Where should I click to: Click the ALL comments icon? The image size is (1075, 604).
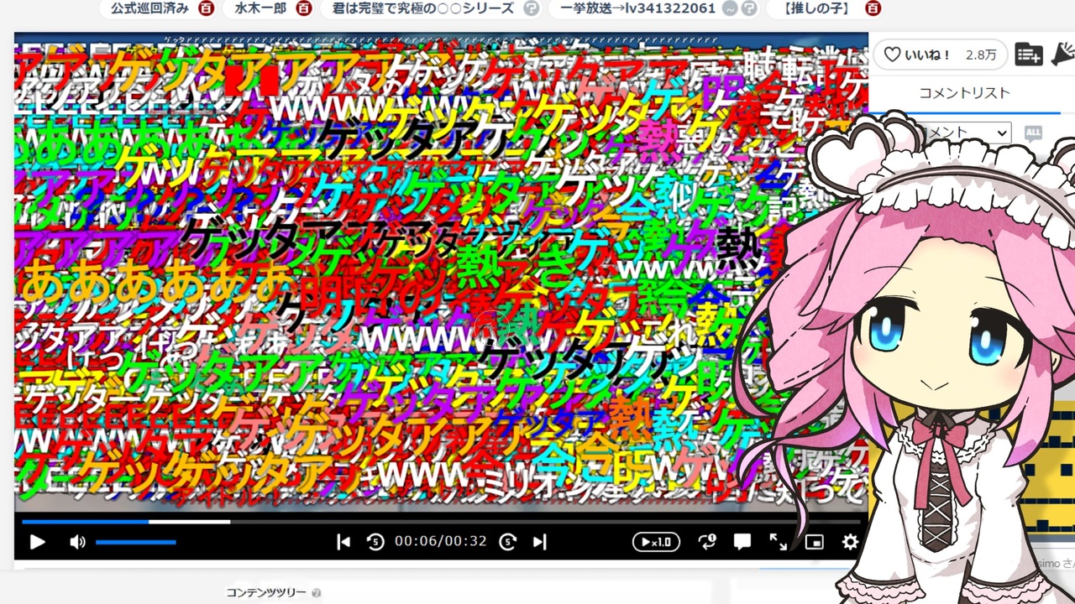1033,133
